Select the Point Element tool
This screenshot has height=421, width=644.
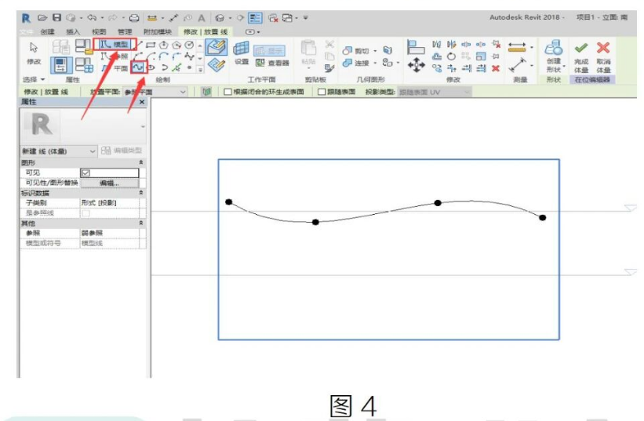point(189,67)
